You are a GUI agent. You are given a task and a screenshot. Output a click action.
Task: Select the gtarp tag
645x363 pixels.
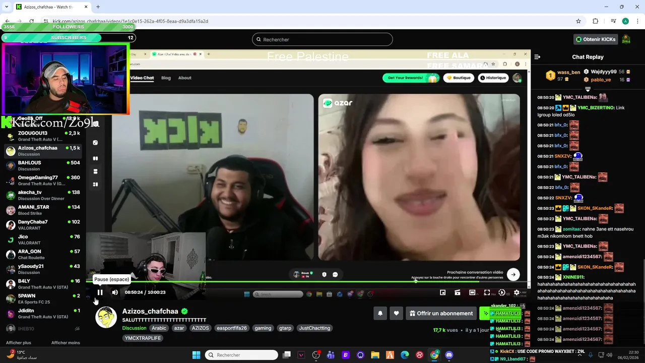coord(285,328)
